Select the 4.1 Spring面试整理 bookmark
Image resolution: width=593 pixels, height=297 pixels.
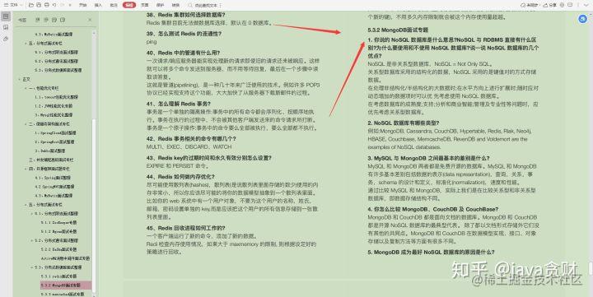click(x=53, y=178)
